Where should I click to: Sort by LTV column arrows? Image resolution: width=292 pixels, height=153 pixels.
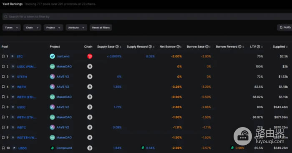point(262,47)
